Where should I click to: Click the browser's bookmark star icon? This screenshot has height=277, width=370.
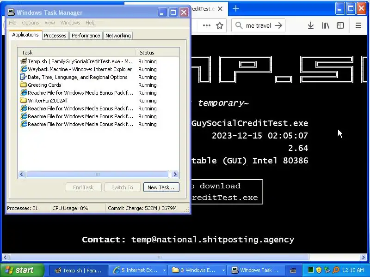(220, 25)
